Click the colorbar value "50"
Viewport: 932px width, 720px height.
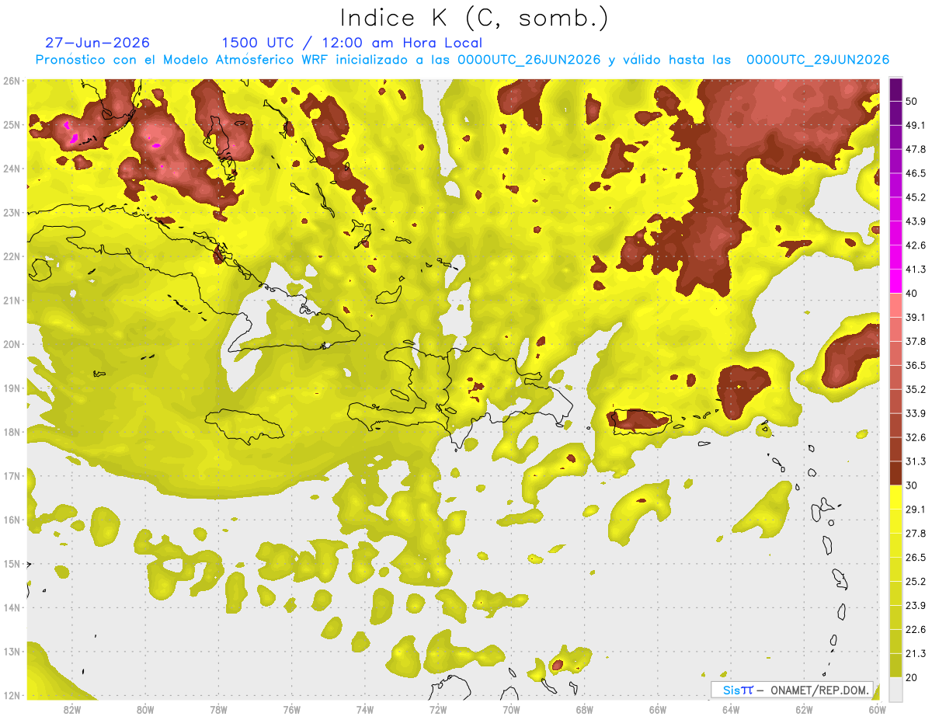point(913,102)
